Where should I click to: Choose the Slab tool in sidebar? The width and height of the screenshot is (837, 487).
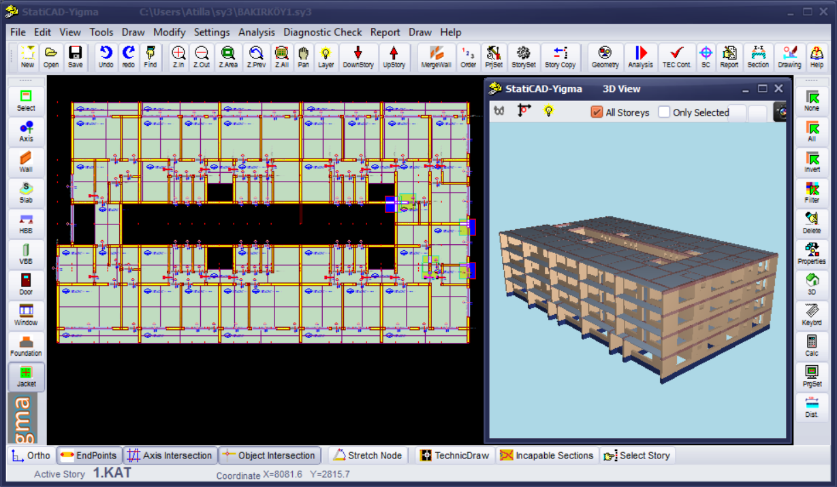27,192
